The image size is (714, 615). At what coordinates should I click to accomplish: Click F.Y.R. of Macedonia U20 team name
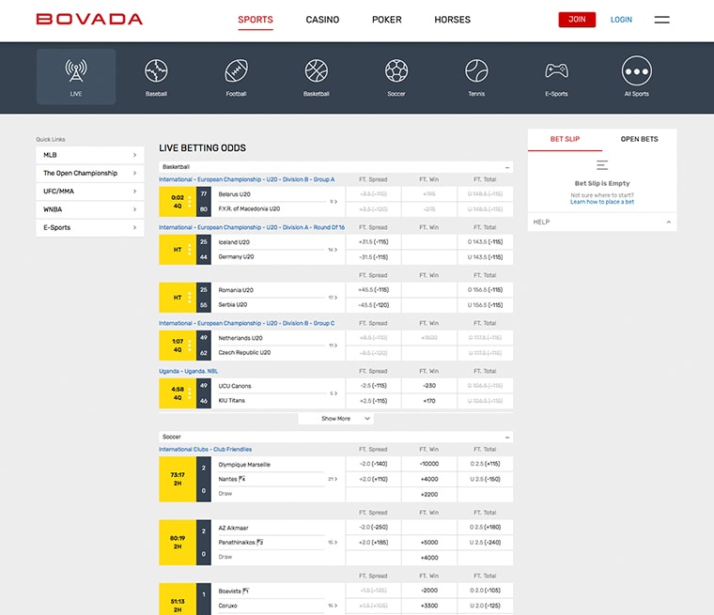249,209
